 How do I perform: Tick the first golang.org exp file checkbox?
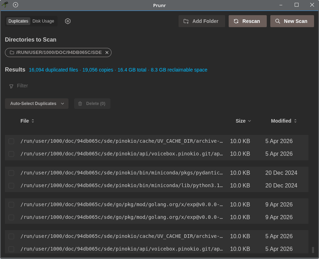(x=11, y=205)
